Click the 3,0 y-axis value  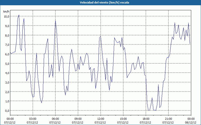point(7,82)
